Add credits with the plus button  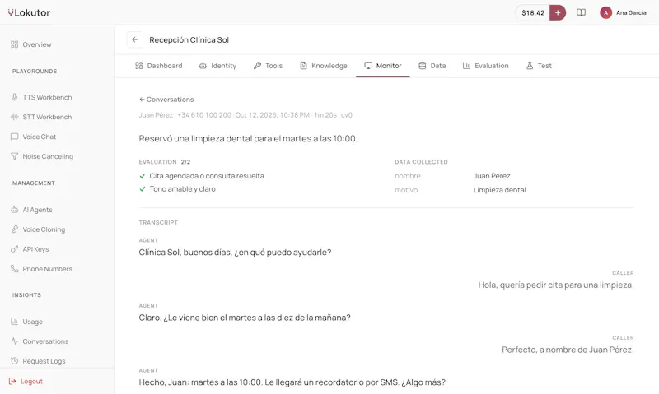tap(558, 12)
